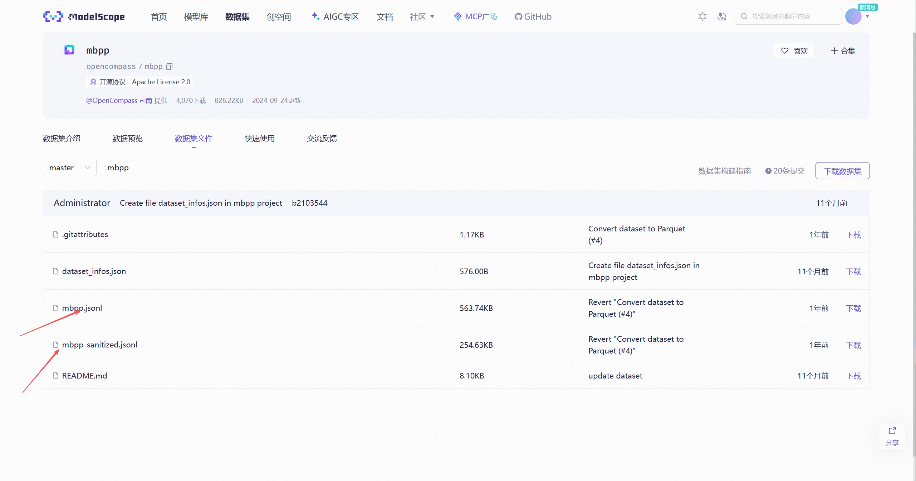Switch to the 快速使用 tab
The height and width of the screenshot is (481, 916).
pos(260,139)
